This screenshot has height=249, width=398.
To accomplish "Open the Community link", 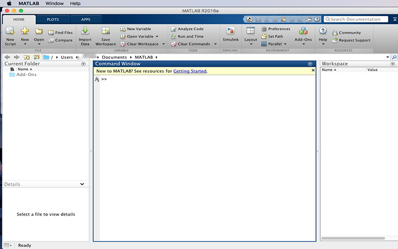I will [x=346, y=32].
